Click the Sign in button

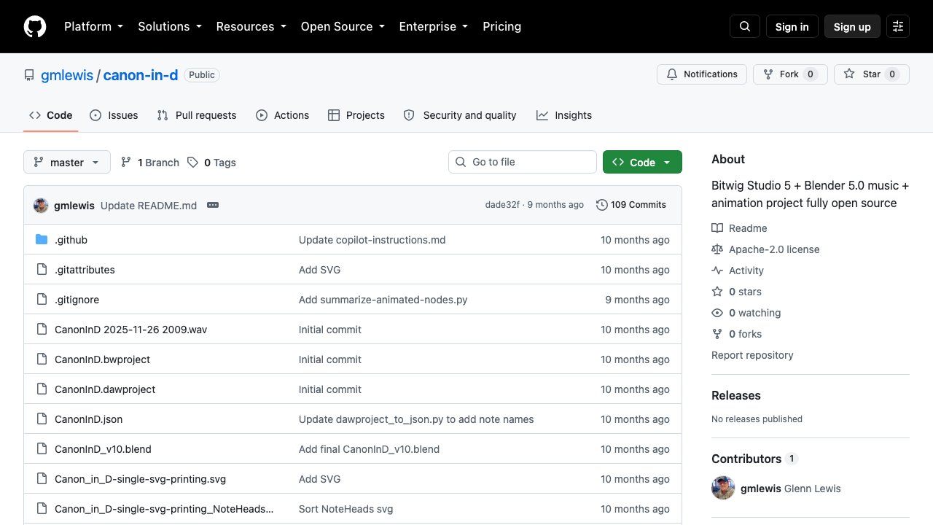click(x=792, y=26)
